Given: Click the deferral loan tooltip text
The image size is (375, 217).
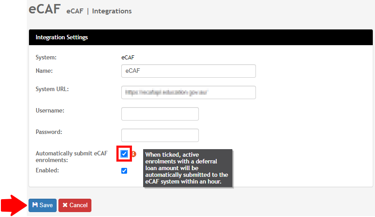Looking at the screenshot, I should pos(187,168).
